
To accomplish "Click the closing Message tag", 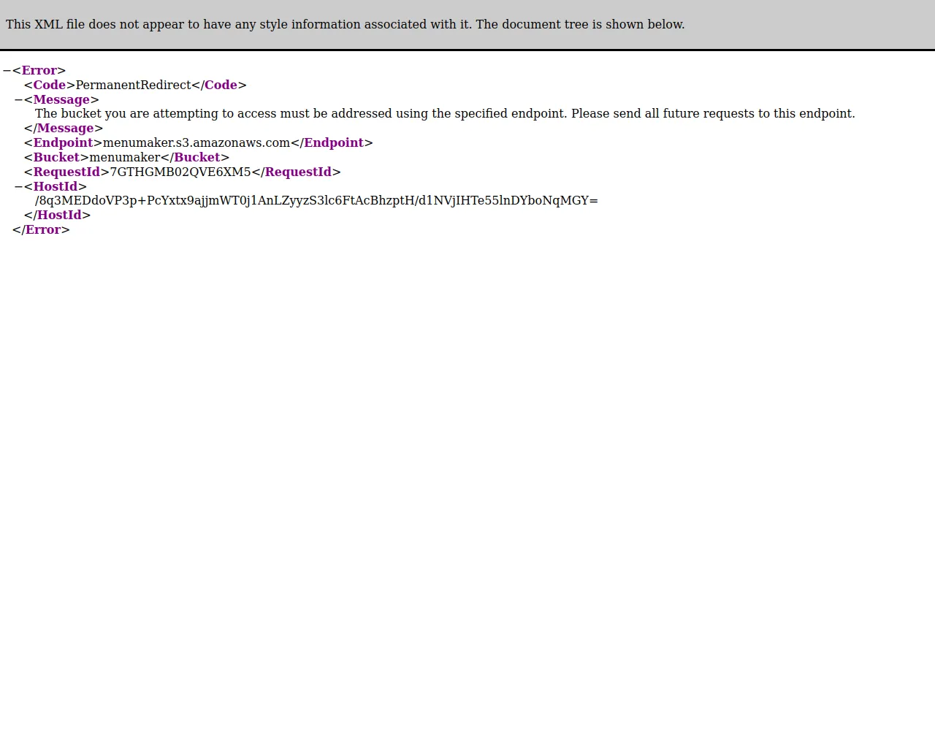I will (x=64, y=129).
